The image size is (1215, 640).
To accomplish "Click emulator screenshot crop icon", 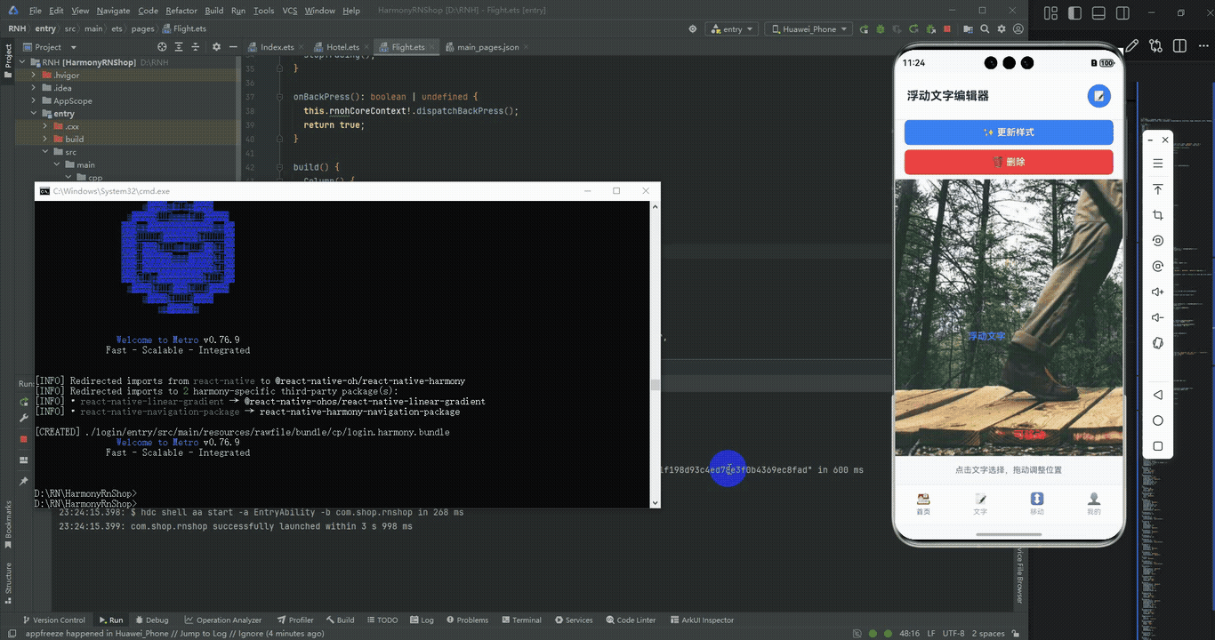I will 1157,215.
